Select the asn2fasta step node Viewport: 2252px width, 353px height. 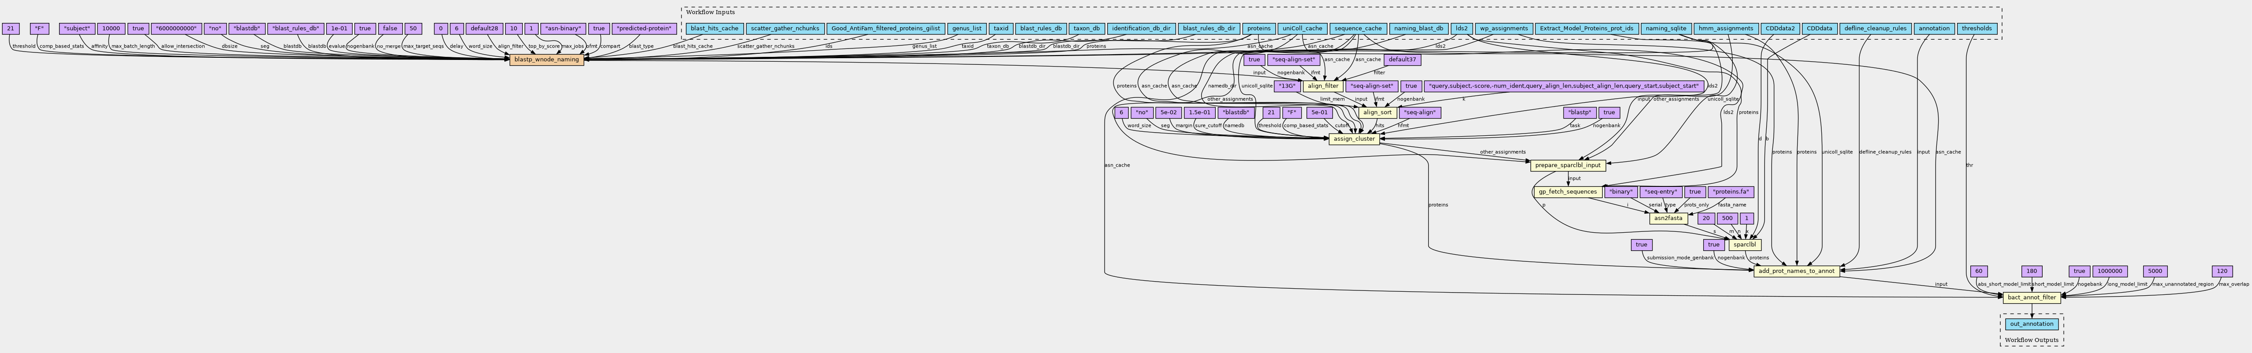click(1668, 219)
